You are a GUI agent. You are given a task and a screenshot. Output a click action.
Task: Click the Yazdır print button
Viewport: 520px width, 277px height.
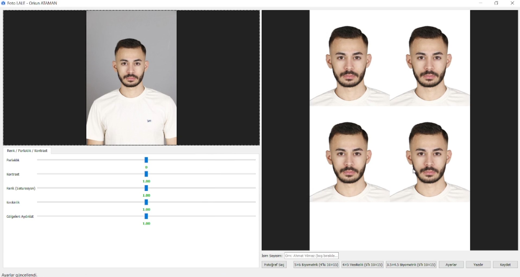point(478,265)
